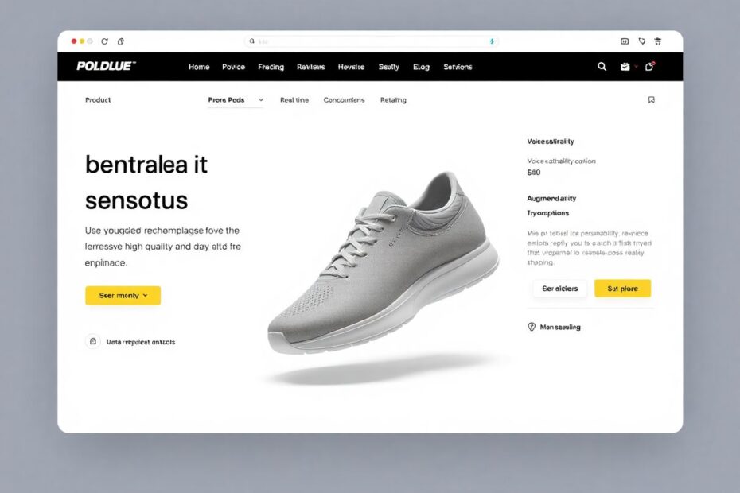
Task: Click the search magnifier icon in black navbar
Action: (x=602, y=67)
